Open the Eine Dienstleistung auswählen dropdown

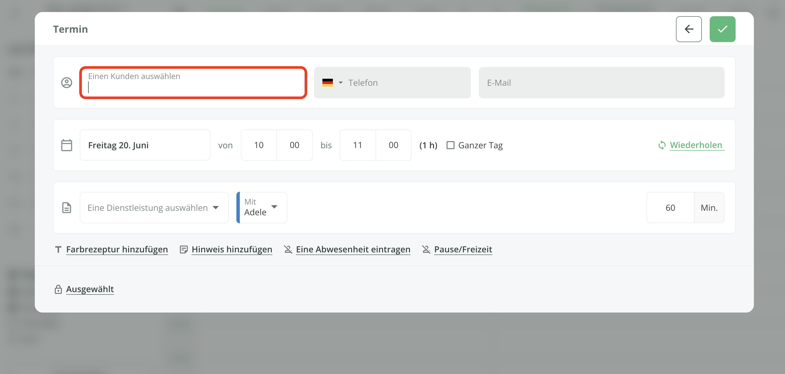click(154, 208)
